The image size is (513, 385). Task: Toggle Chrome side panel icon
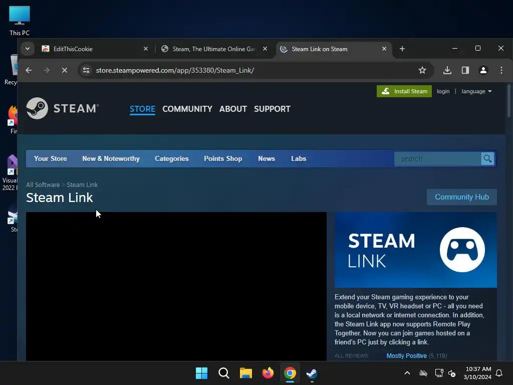pos(465,70)
